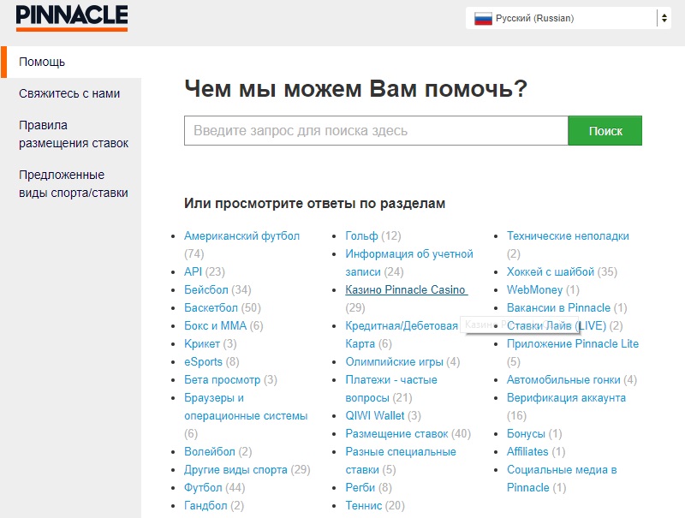Open the Волейбол section
The width and height of the screenshot is (685, 518).
(x=209, y=451)
